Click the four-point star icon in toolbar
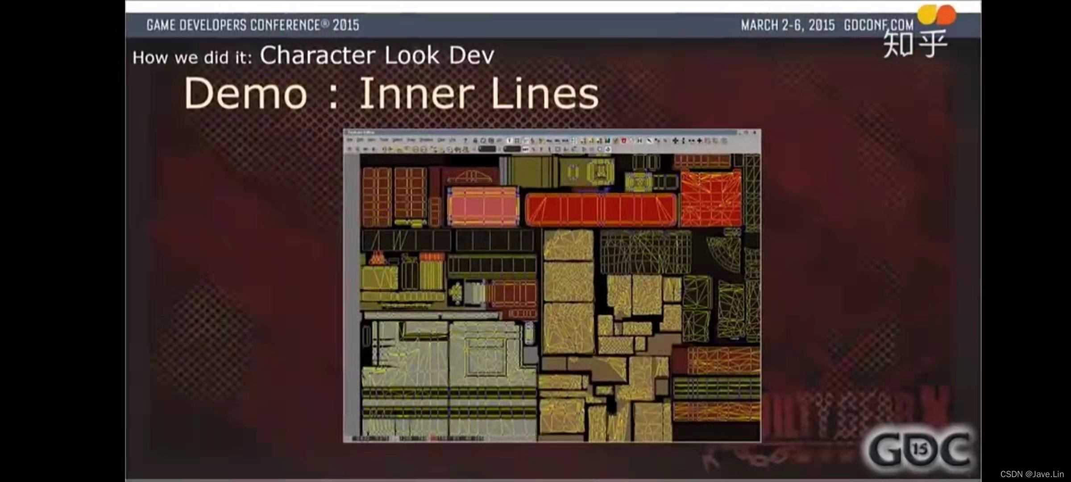Screen dimensions: 1071x482 (x=699, y=141)
